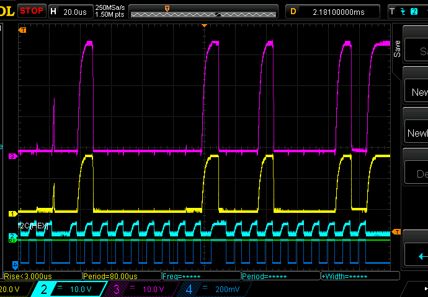428x297 pixels.
Task: Select the channel 4 number tab
Action: click(x=189, y=290)
